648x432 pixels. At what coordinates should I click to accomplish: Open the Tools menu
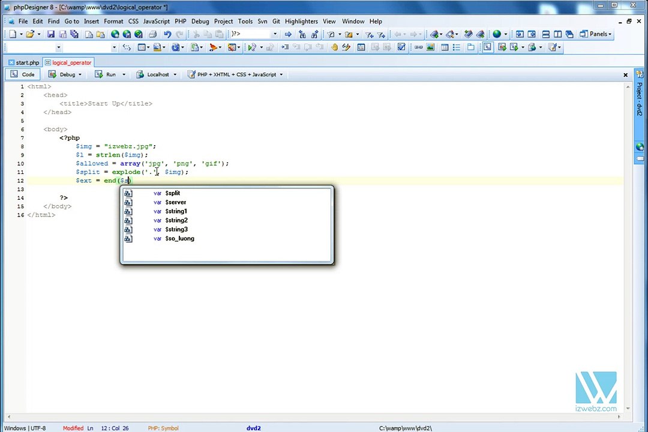[x=245, y=22]
